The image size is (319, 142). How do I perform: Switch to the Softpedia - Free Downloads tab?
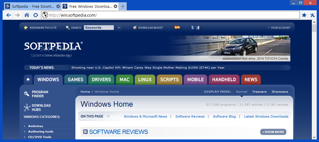coord(33,6)
